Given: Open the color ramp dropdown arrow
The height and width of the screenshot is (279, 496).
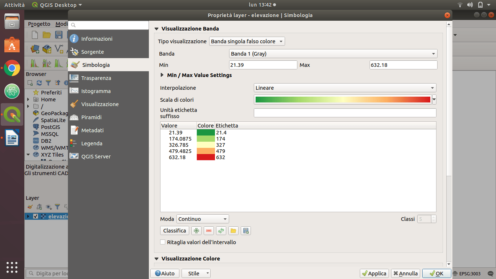Looking at the screenshot, I should point(434,100).
